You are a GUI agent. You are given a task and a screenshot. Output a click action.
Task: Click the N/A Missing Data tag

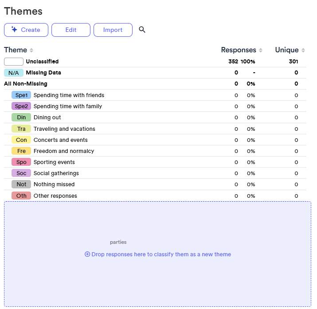tap(14, 73)
